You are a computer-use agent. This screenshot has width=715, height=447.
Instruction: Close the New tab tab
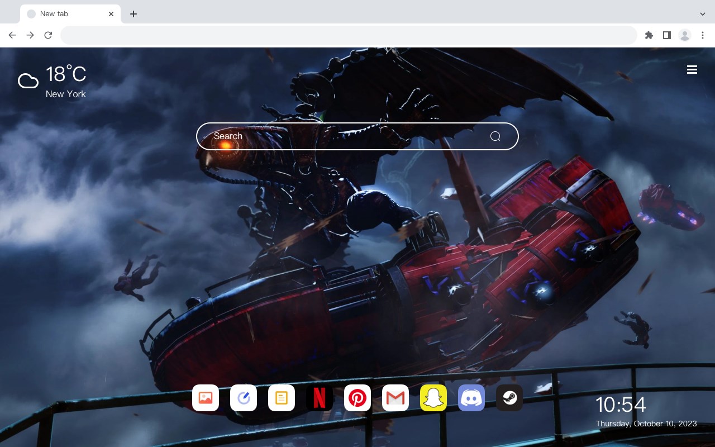click(111, 14)
